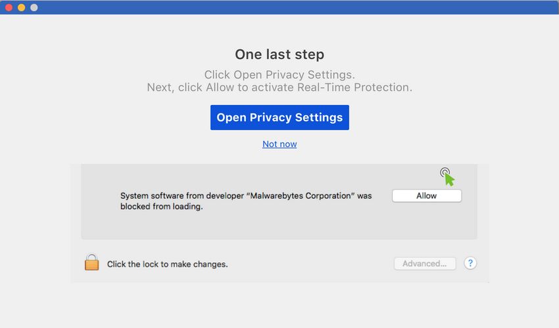The height and width of the screenshot is (328, 559).
Task: Click the blue window title bar
Action: click(x=279, y=7)
